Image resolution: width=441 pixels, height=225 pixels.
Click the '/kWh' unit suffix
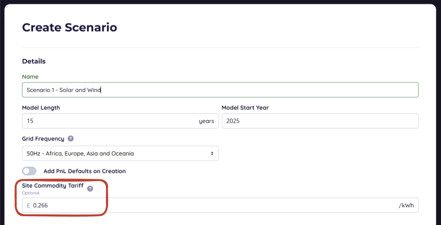406,205
